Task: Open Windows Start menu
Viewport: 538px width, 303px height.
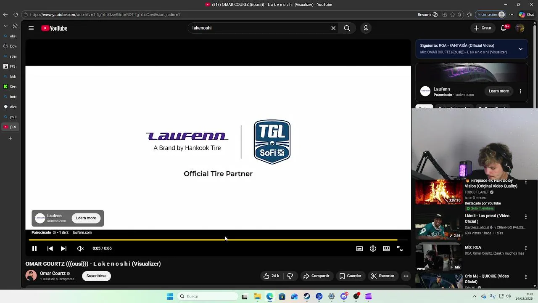Action: coord(170,297)
